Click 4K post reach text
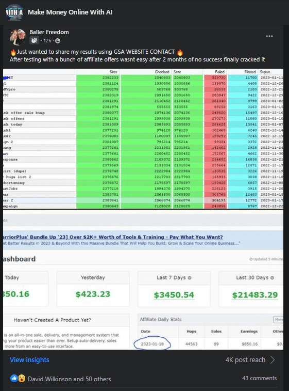The width and height of the screenshot is (289, 391). (x=245, y=360)
